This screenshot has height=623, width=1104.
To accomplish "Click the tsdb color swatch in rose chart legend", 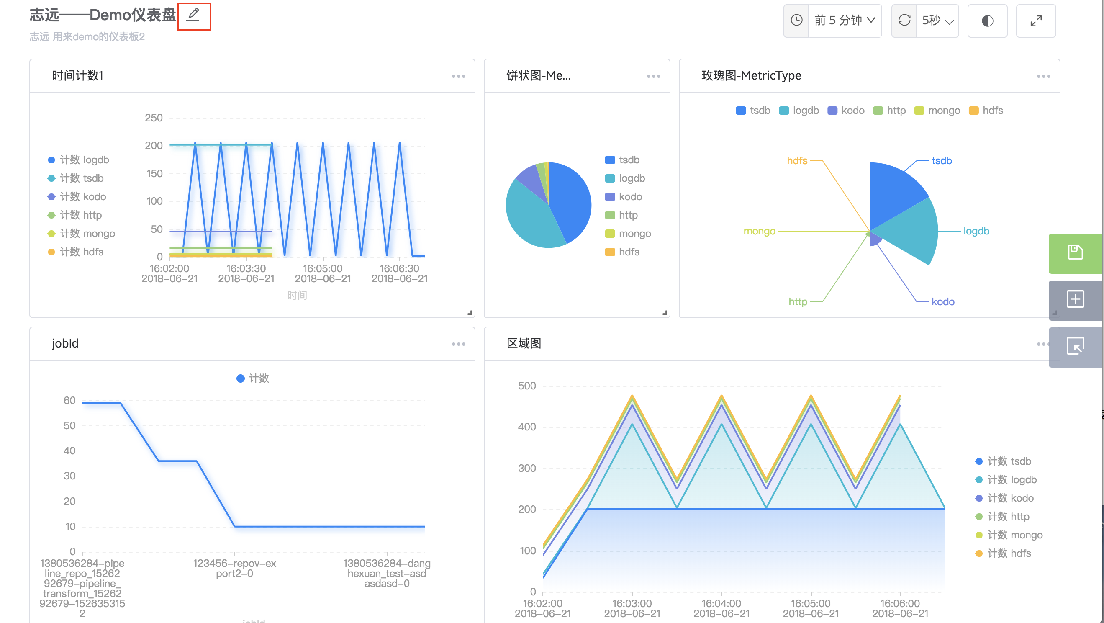I will [x=741, y=111].
